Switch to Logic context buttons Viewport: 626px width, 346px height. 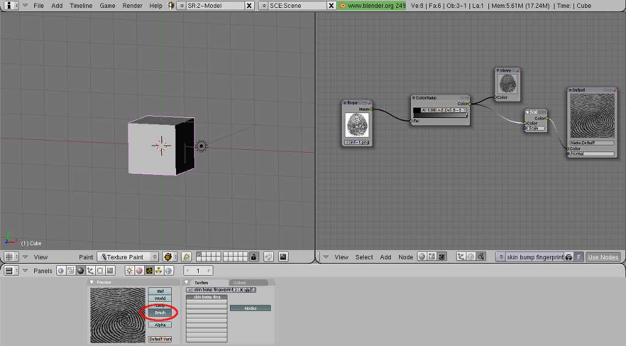click(61, 271)
